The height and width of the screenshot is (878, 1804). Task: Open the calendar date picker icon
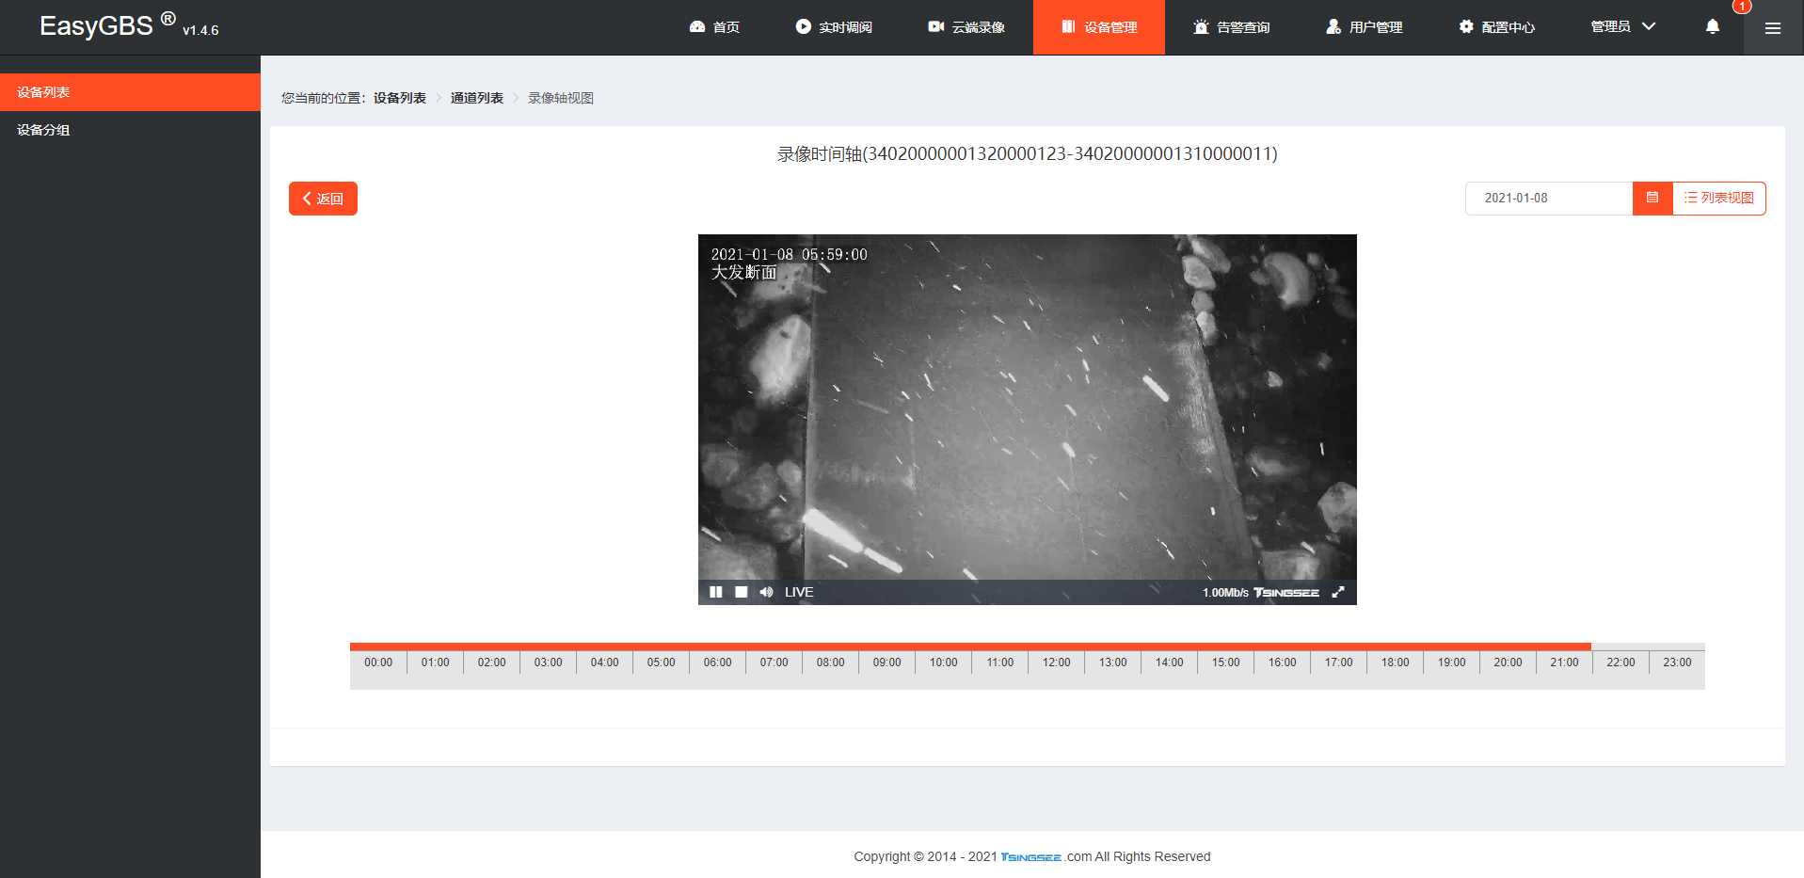(1652, 199)
